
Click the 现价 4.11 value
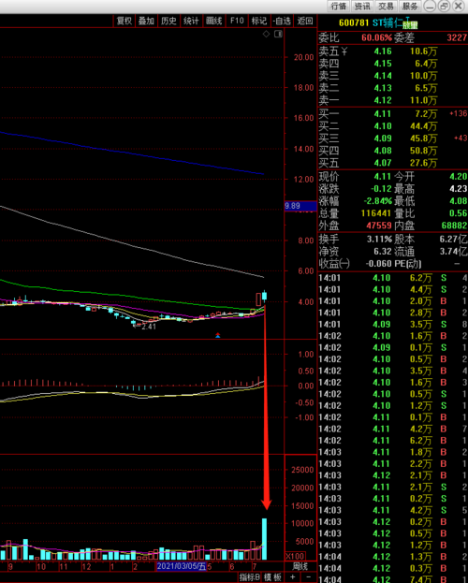tap(383, 177)
